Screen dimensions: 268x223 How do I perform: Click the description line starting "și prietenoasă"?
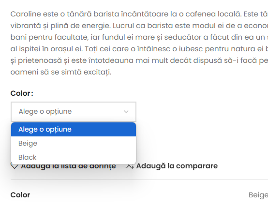[x=139, y=60]
